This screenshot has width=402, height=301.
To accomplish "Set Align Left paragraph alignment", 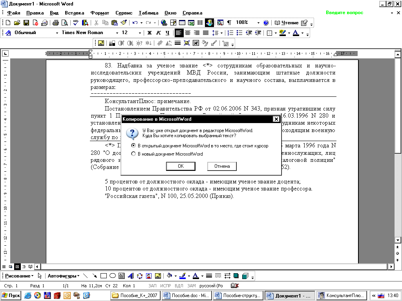I will point(179,33).
